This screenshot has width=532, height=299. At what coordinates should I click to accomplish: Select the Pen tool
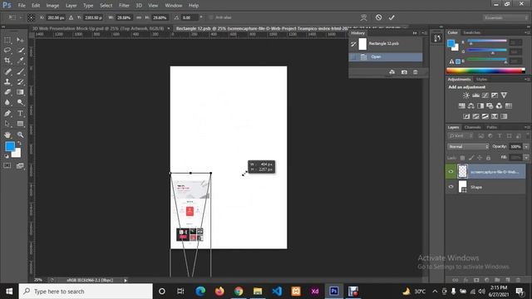tap(7, 113)
